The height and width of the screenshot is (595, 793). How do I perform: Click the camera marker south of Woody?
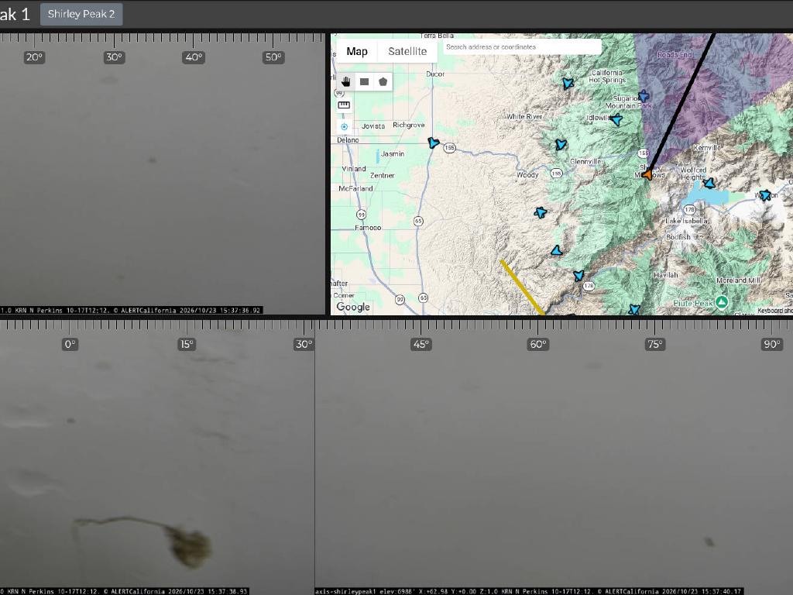point(540,212)
